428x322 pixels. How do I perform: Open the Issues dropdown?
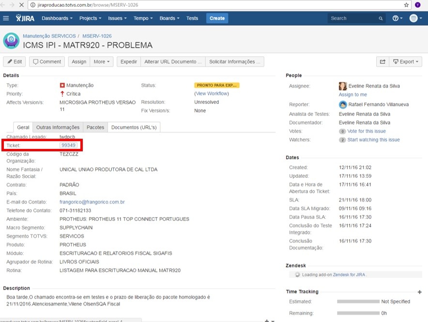117,18
